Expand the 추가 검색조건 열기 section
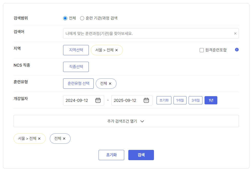 (126, 121)
